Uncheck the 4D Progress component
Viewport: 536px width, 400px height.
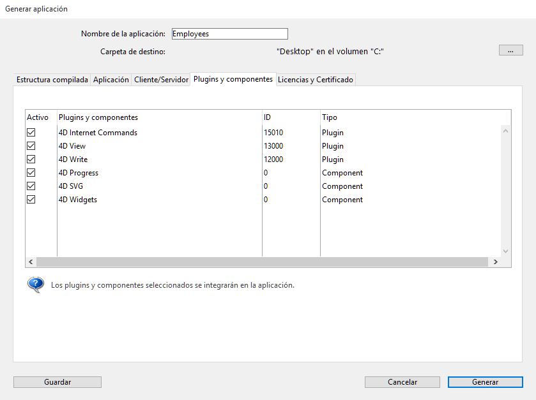coord(31,173)
